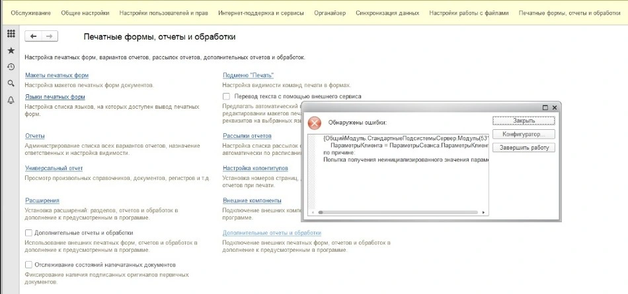Maximize the error dialog window
The width and height of the screenshot is (628, 294).
click(x=545, y=107)
